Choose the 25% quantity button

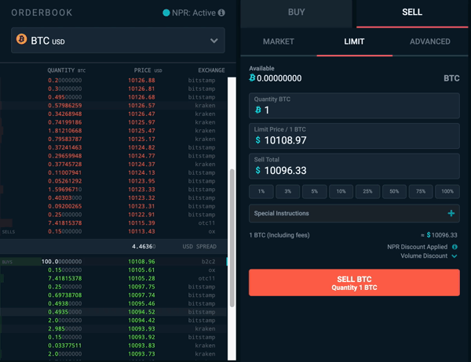(x=367, y=191)
